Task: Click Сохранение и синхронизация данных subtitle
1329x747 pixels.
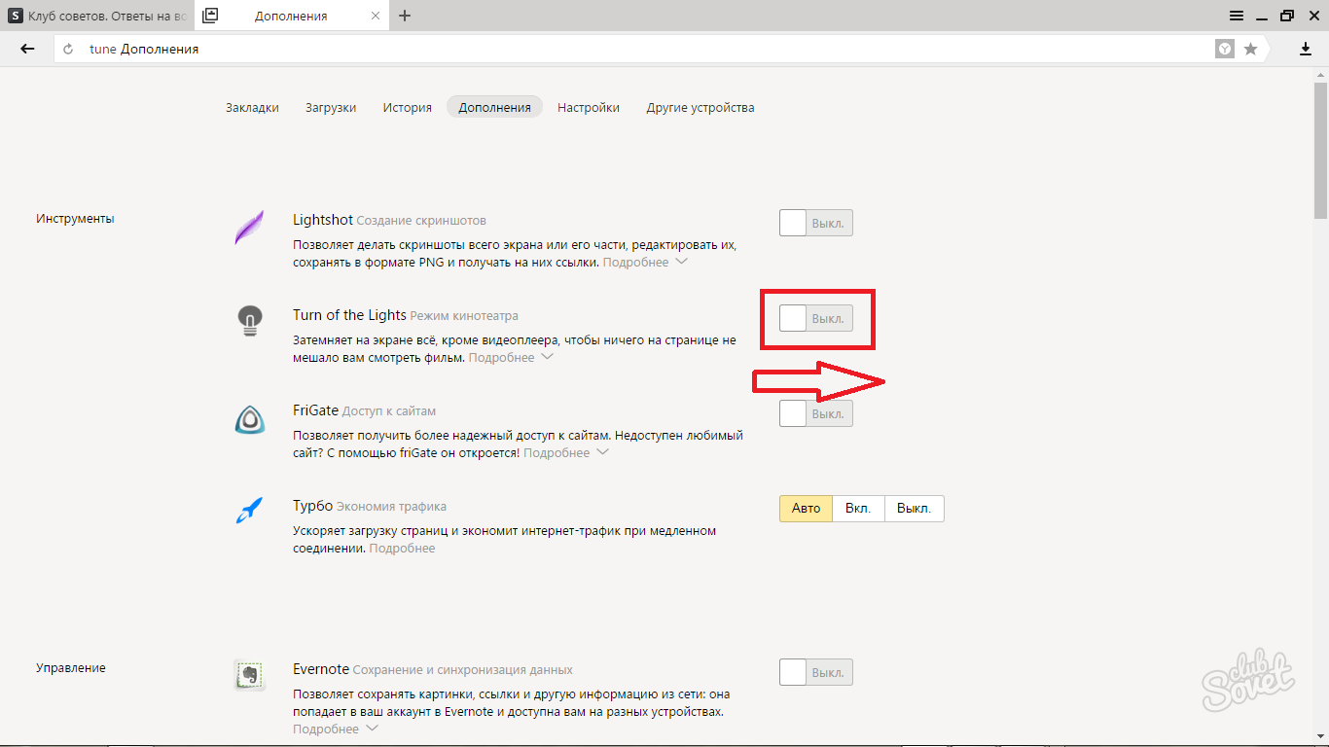Action: pos(462,670)
